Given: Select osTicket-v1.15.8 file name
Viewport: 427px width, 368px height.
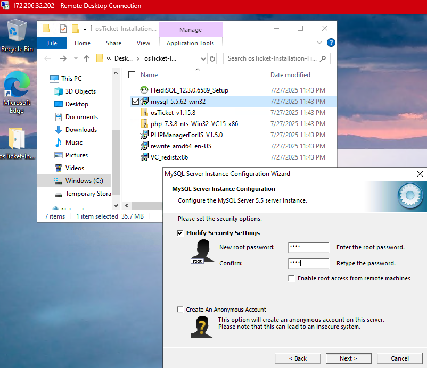Looking at the screenshot, I should click(x=173, y=113).
